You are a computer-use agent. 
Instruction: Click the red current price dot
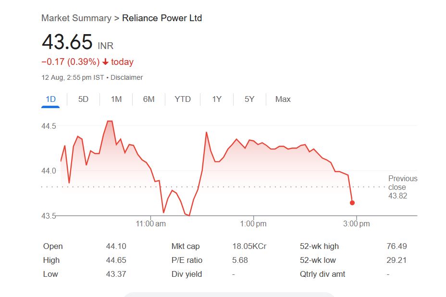(352, 203)
